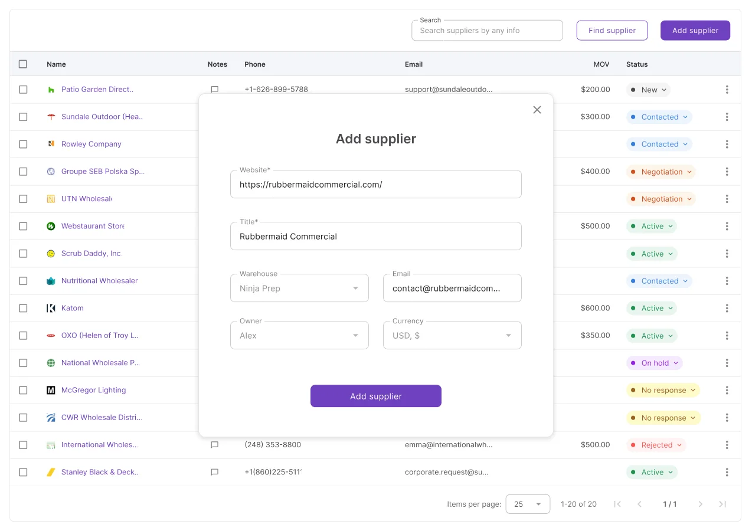Open notes for International Wholesale row
Screen dimensions: 752x531
(215, 445)
